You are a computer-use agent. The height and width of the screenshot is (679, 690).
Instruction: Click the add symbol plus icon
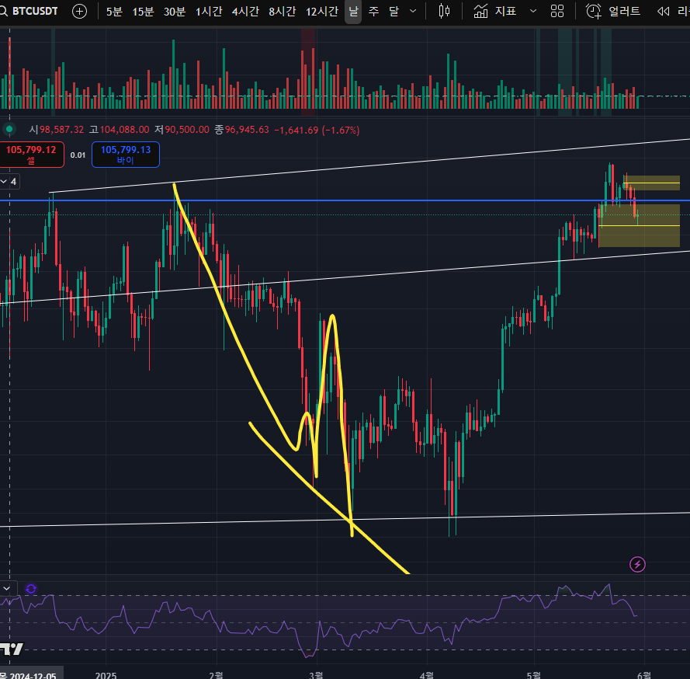tap(79, 12)
